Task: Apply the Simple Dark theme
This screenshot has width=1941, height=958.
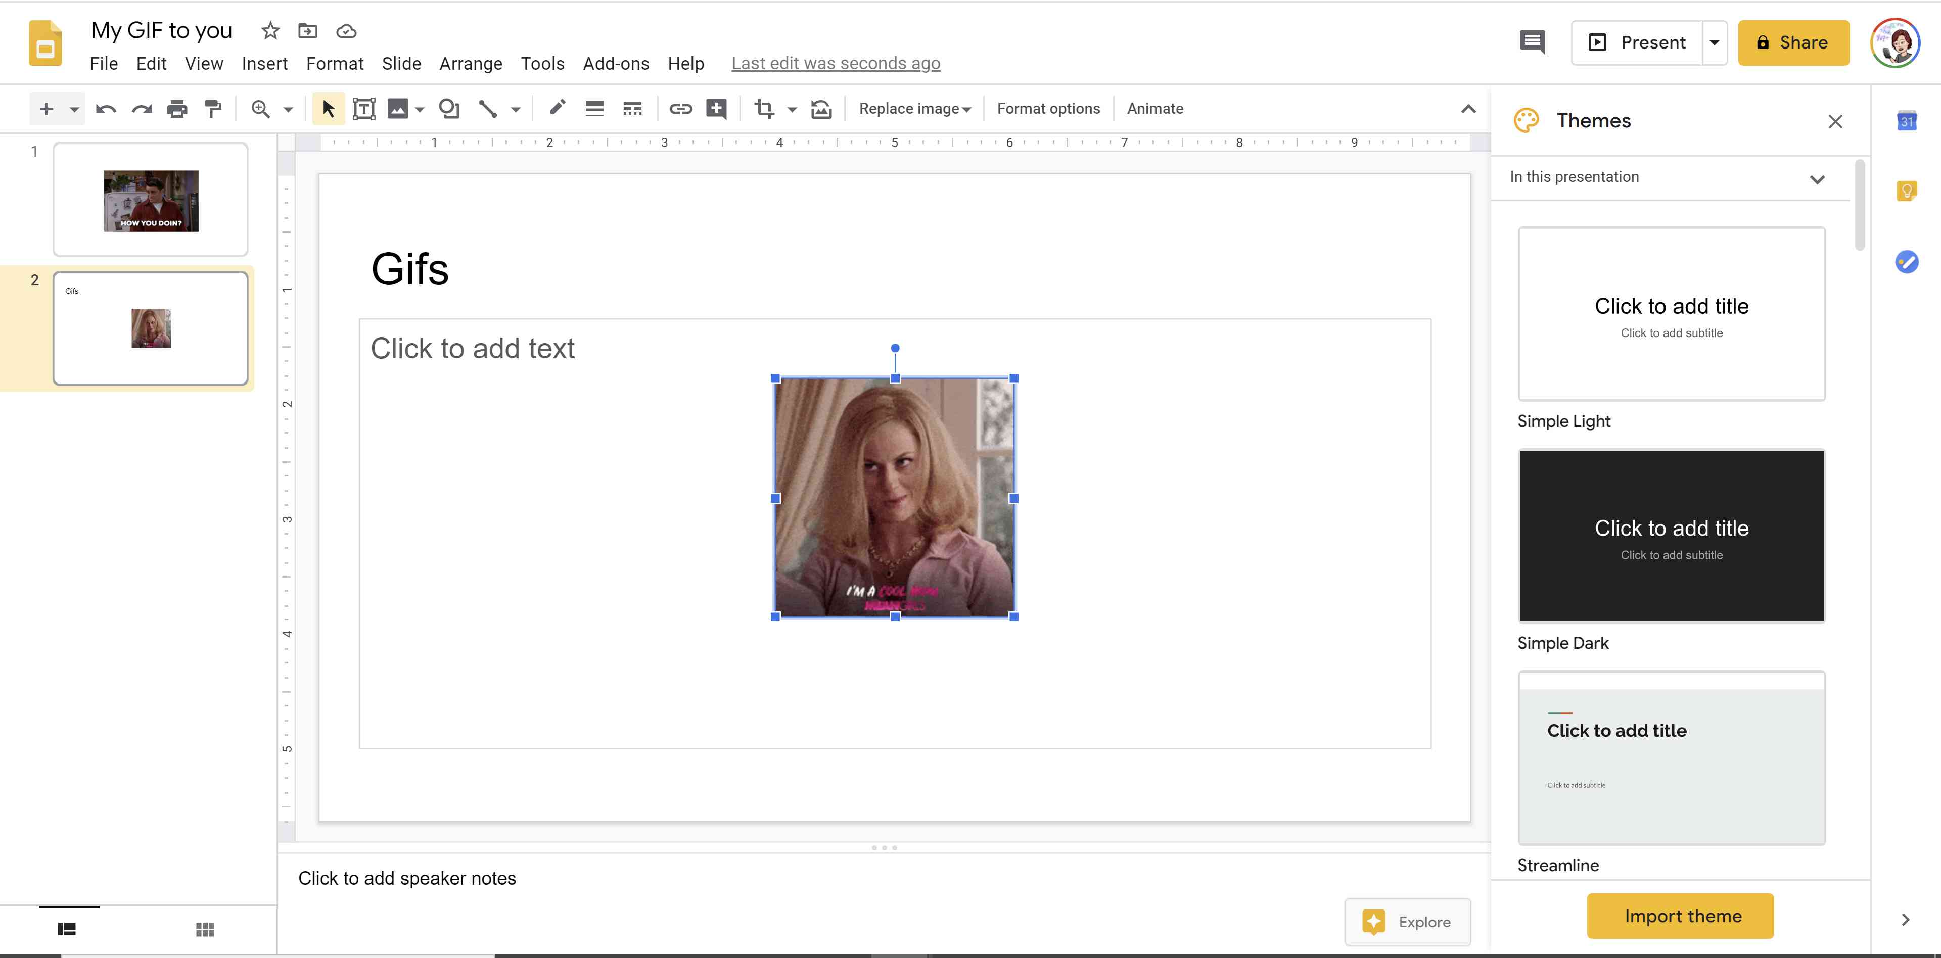Action: [1671, 536]
